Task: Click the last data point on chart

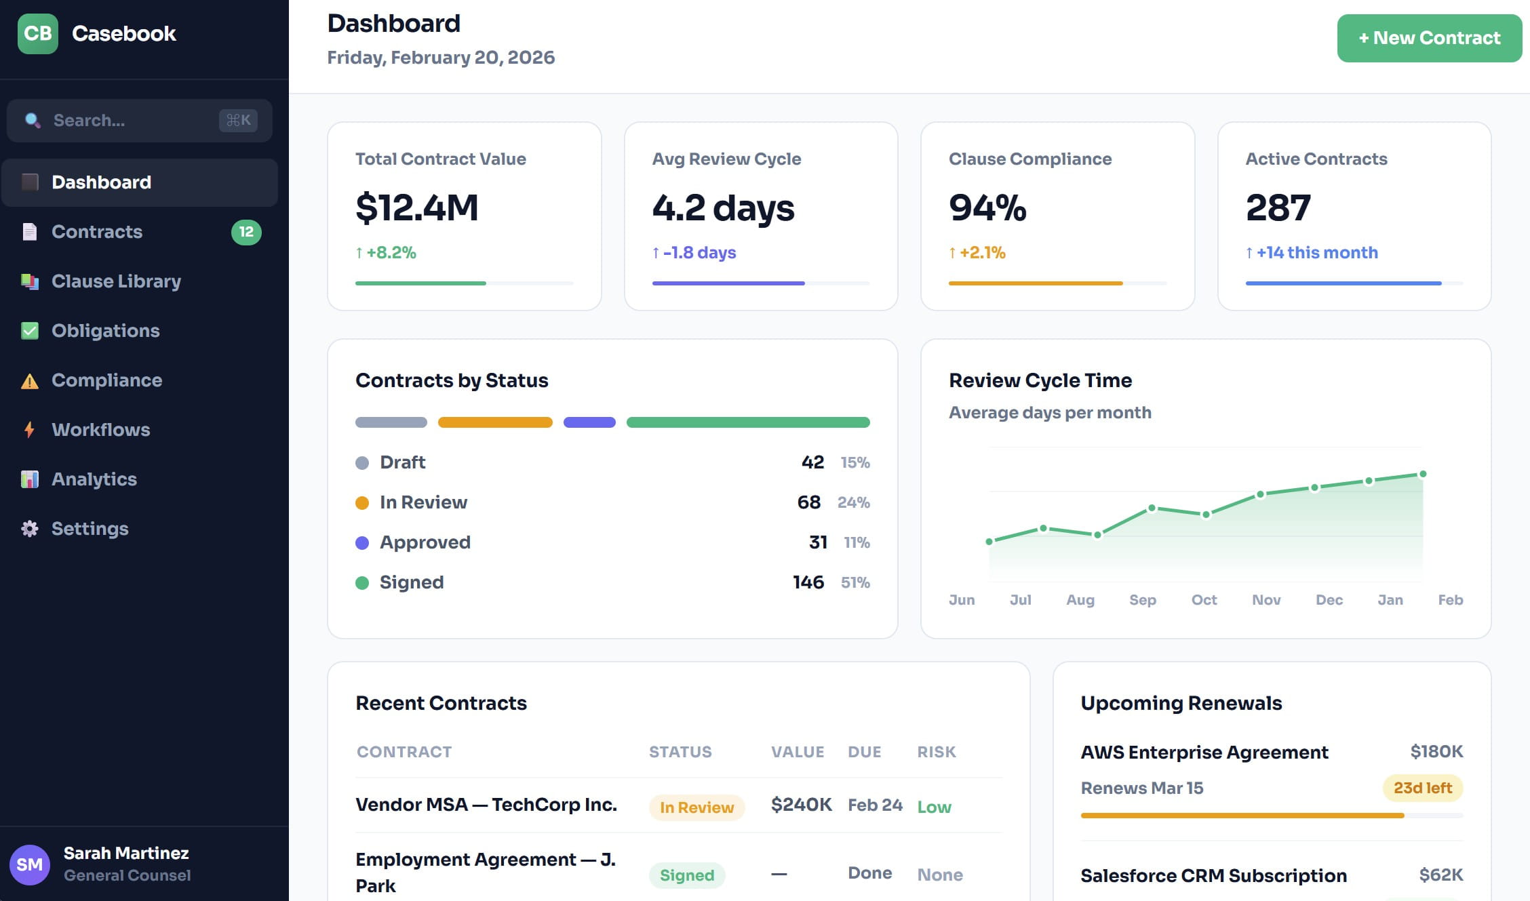Action: (x=1423, y=474)
